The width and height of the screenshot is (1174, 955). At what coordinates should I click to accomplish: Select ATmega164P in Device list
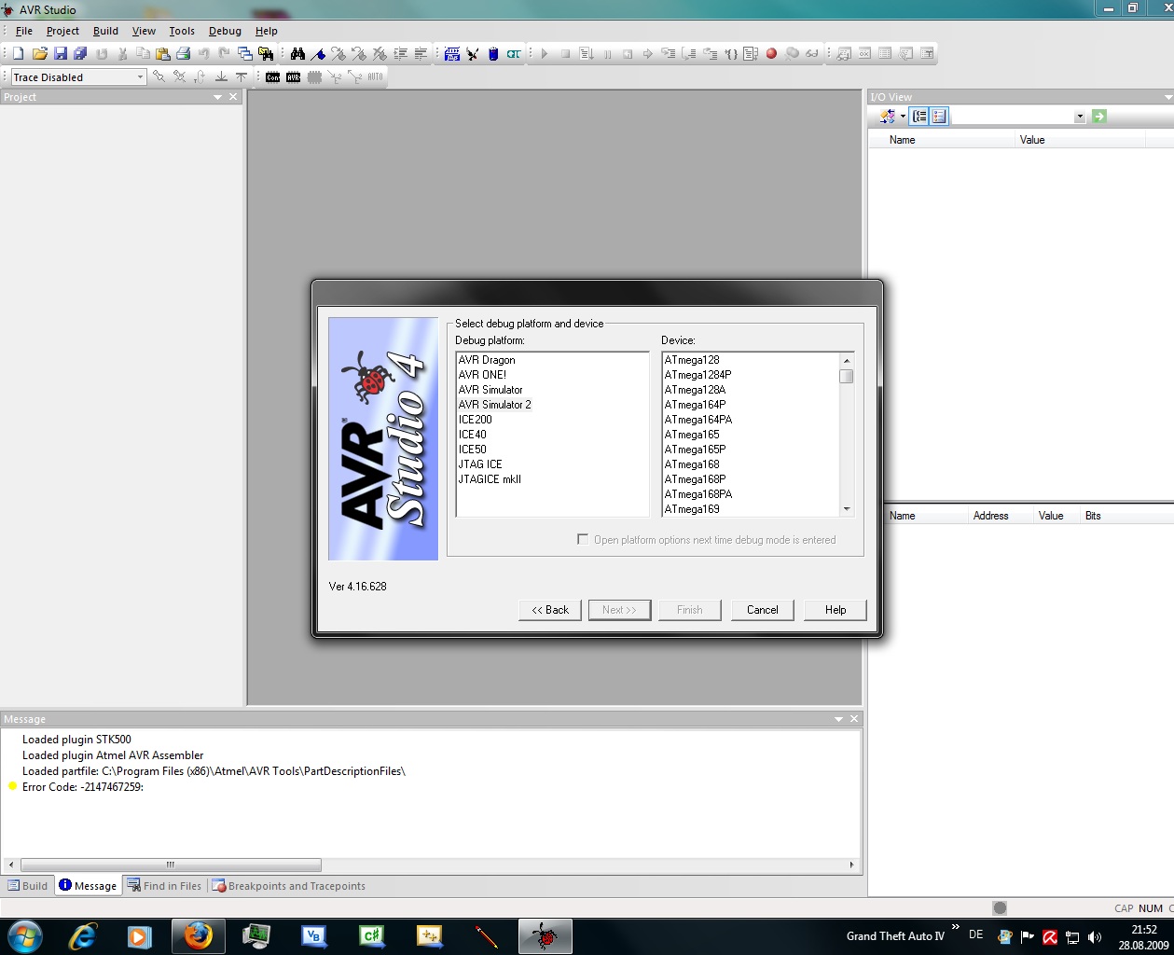695,405
